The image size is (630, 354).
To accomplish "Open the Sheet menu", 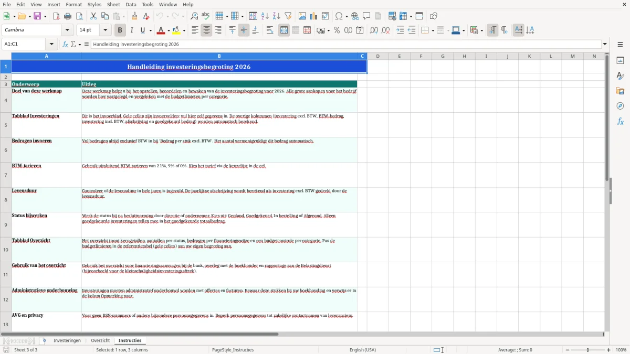I will [x=113, y=4].
